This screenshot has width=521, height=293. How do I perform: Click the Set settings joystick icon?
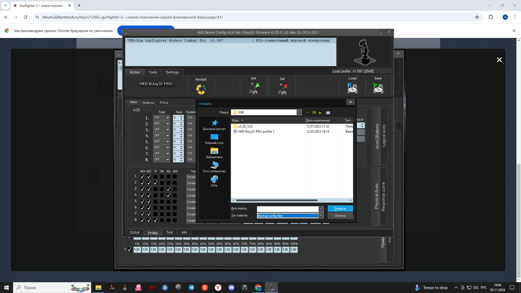point(282,89)
